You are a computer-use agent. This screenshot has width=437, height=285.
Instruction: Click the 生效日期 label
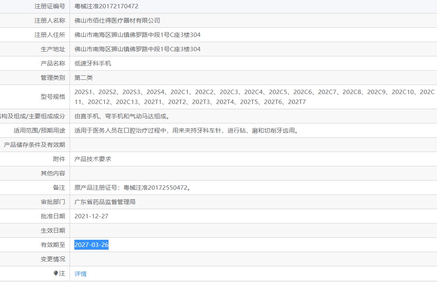click(52, 231)
